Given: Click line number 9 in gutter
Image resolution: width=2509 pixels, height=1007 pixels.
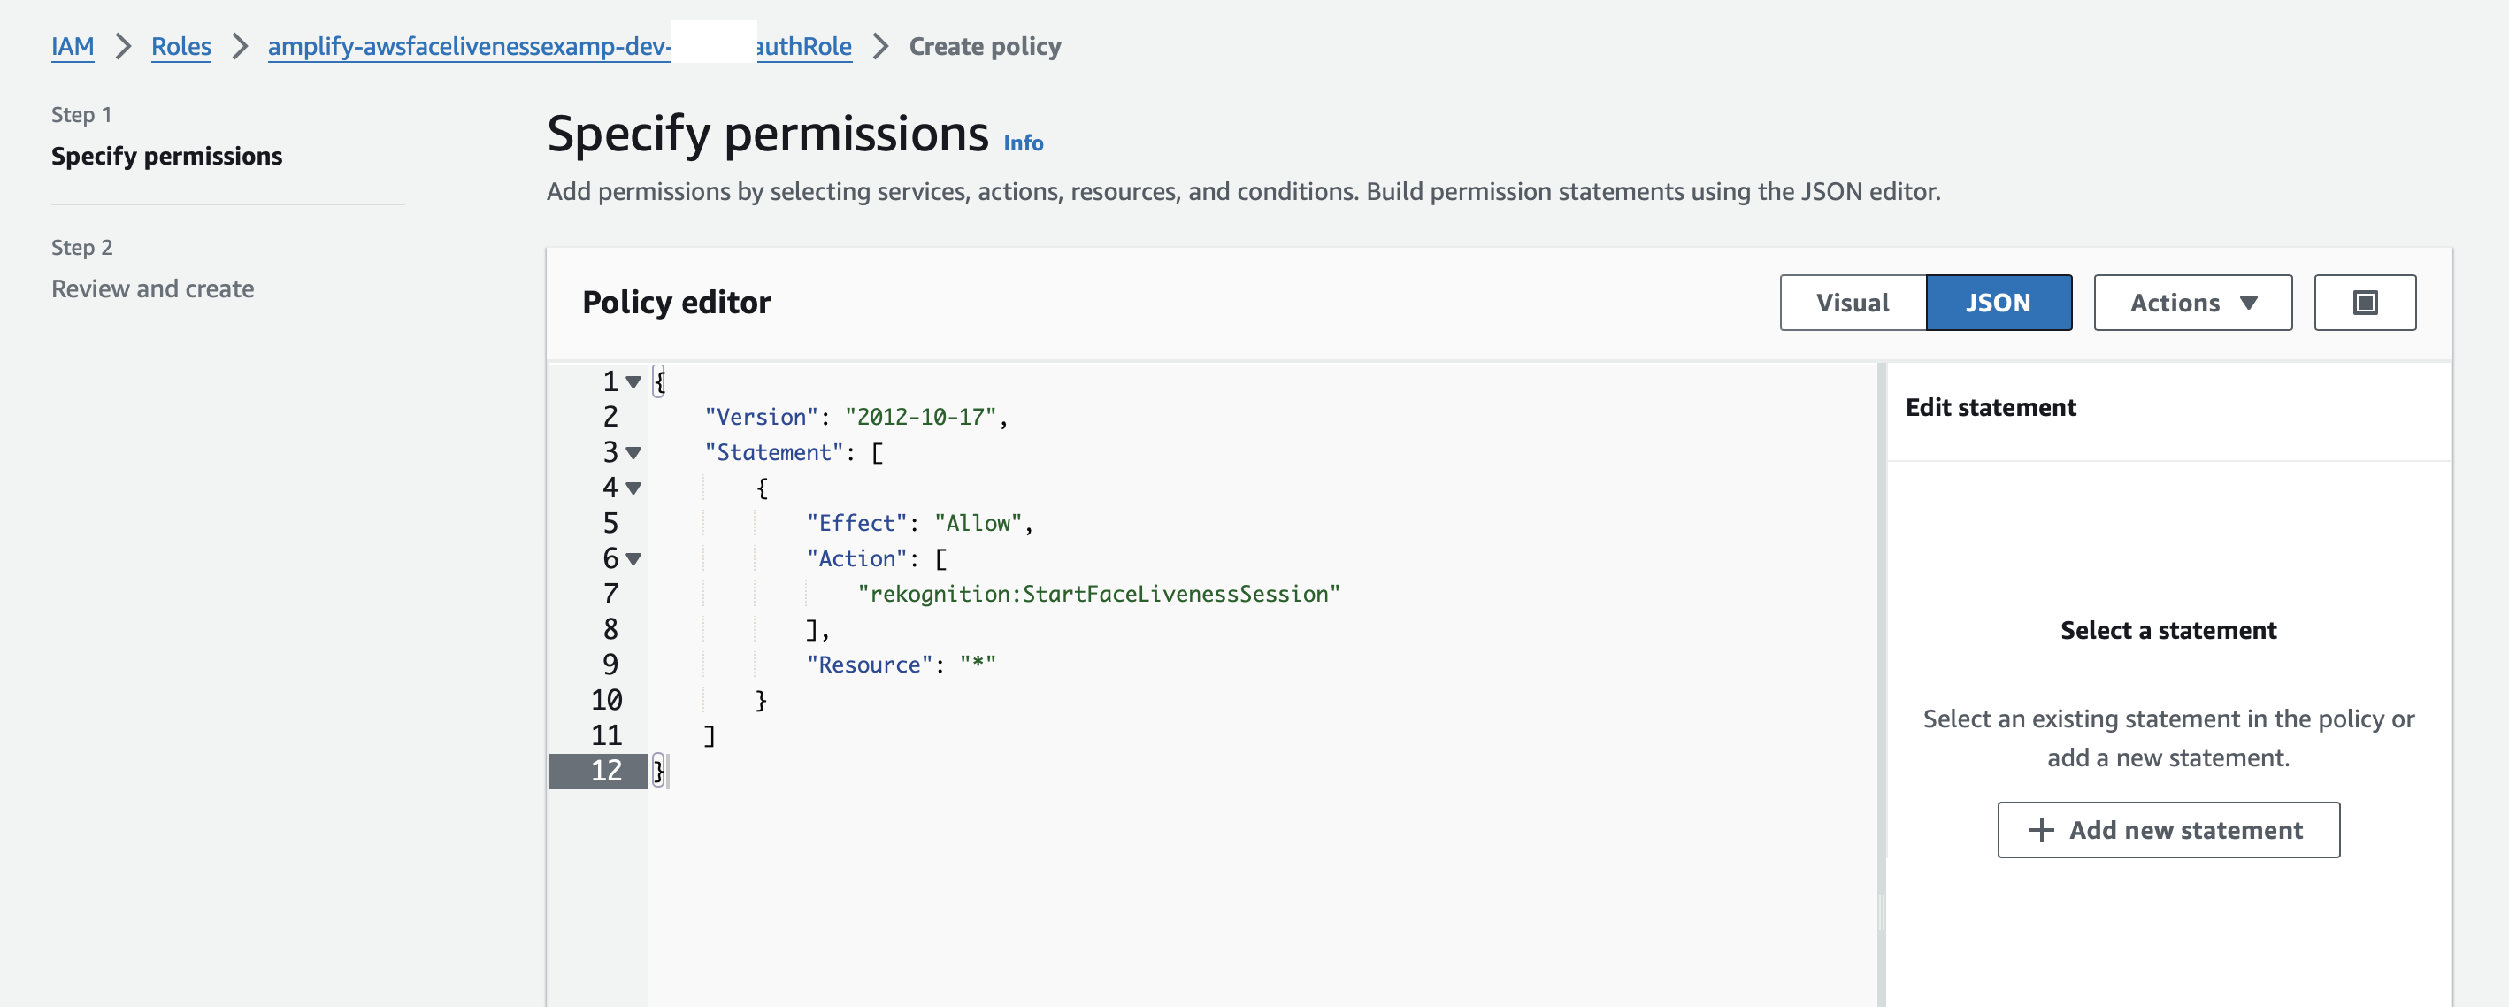Looking at the screenshot, I should pos(610,665).
